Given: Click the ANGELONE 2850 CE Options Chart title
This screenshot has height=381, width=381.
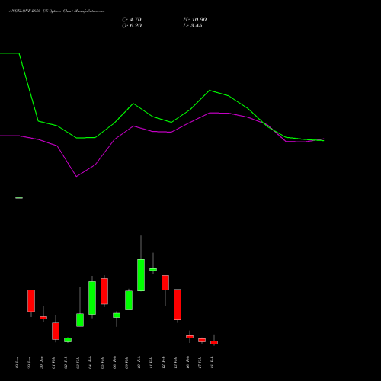Looking at the screenshot, I should [56, 11].
